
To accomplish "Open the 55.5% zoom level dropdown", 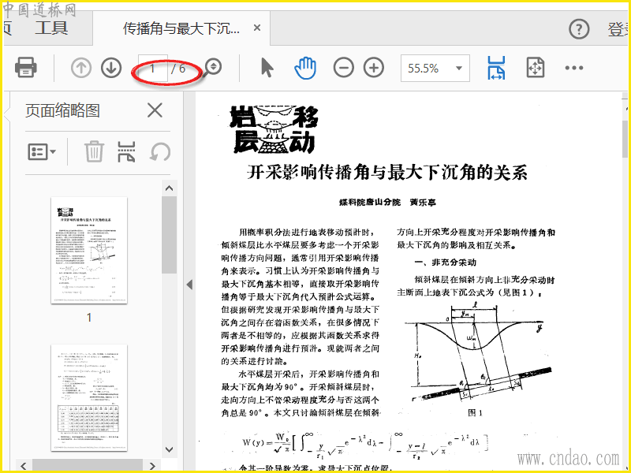I will tap(435, 68).
